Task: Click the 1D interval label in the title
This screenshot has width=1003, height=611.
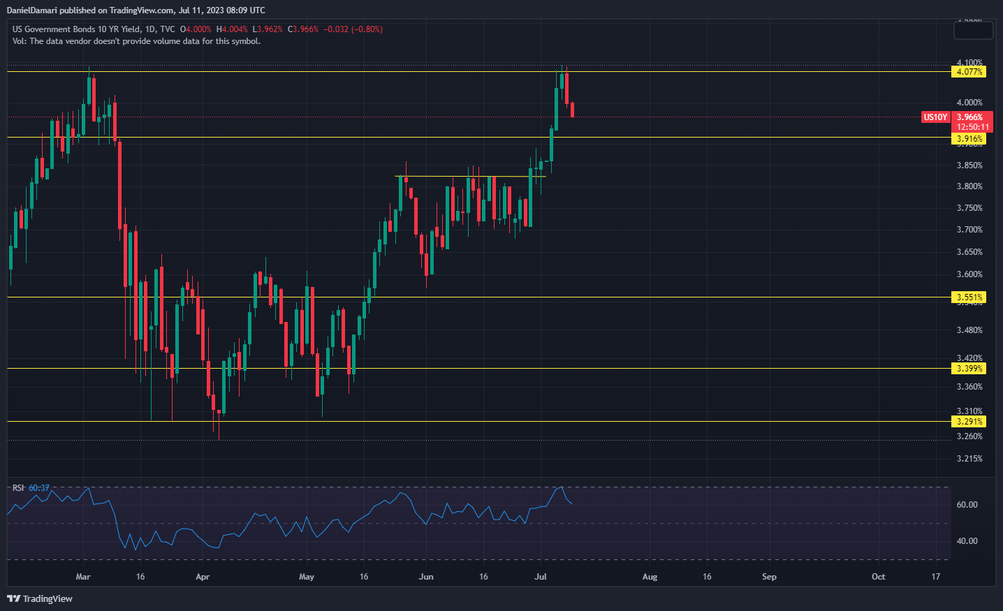Action: point(149,29)
